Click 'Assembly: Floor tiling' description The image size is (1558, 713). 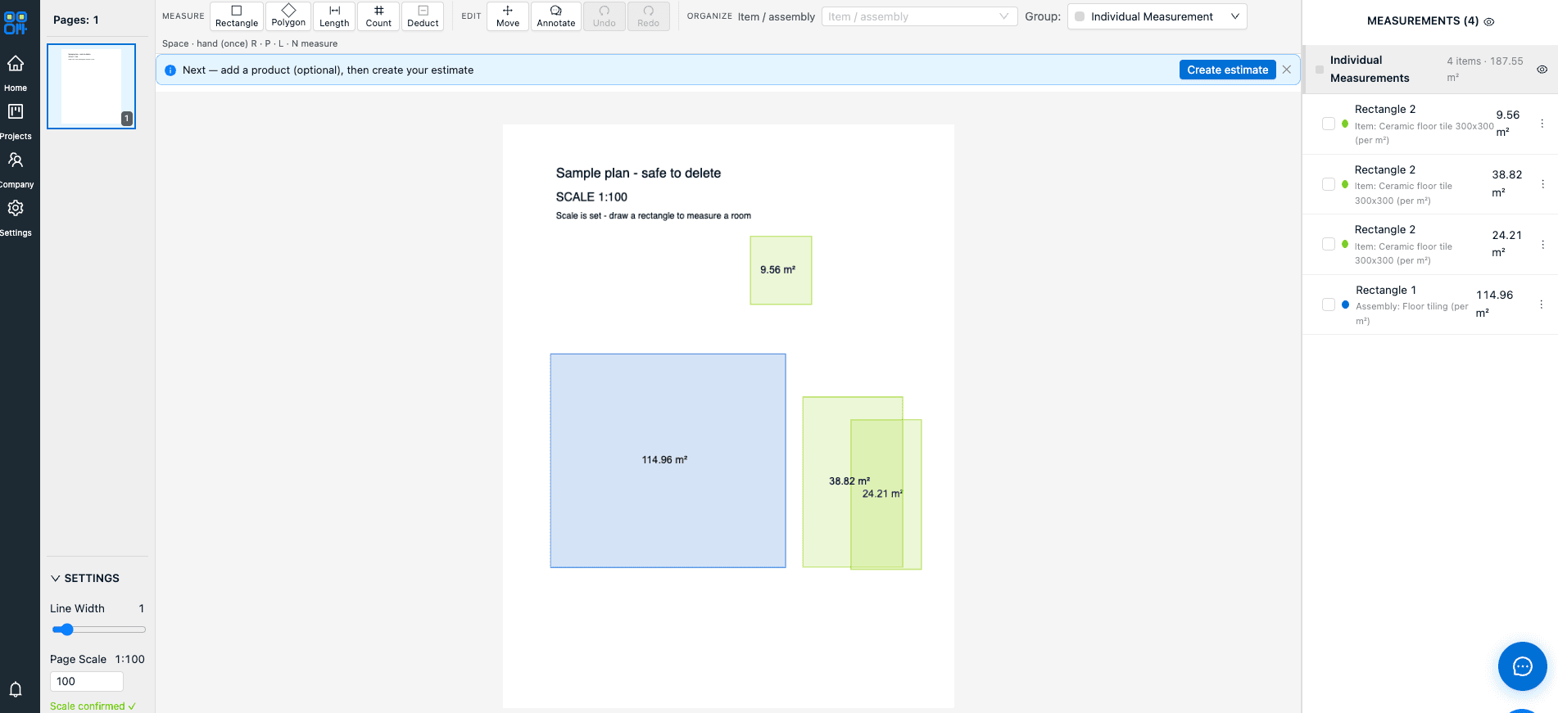click(1412, 314)
